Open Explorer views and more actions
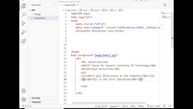Screen dimensions: 193x109 (x=54, y=5)
